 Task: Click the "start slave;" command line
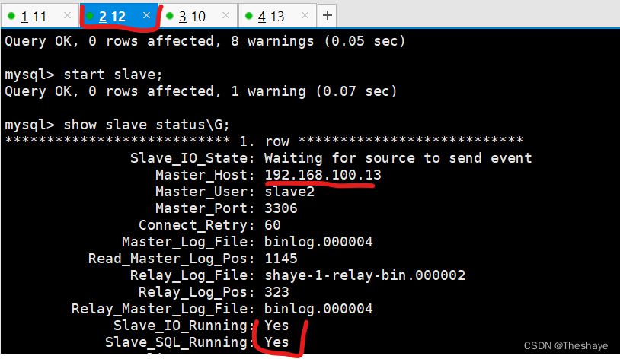[113, 75]
